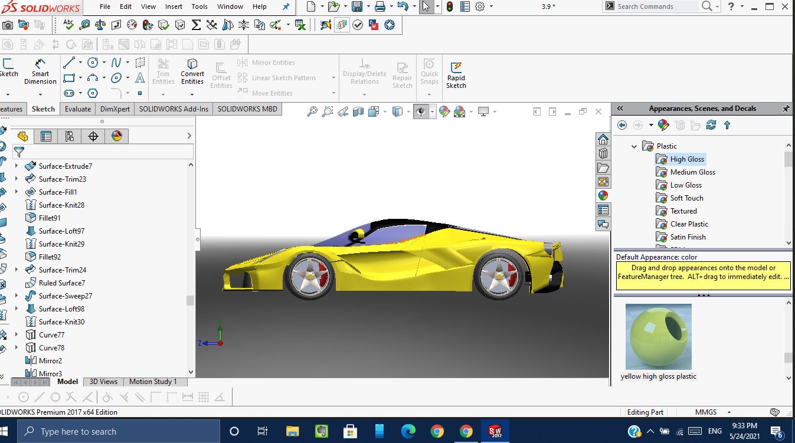
Task: Click the Equations sigma icon
Action: (196, 25)
